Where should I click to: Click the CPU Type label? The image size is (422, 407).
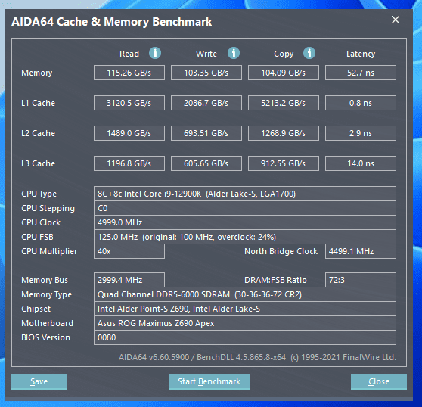39,194
